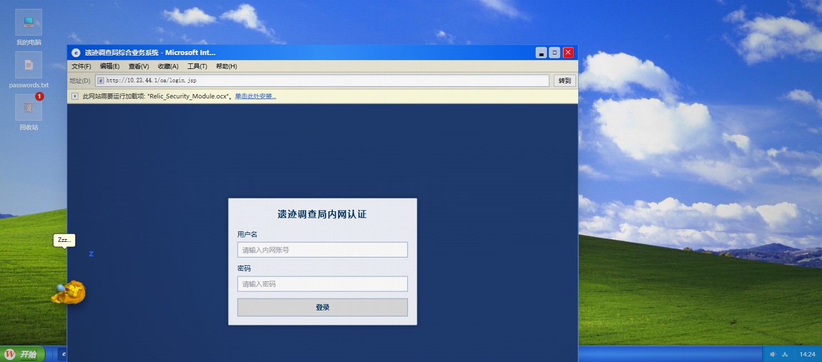
Task: Maximize the Internet Explorer window
Action: [555, 53]
